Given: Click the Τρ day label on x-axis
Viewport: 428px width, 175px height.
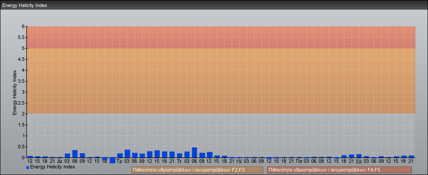Looking at the screenshot, I should (x=119, y=161).
